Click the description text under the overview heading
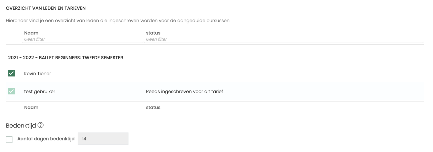 (118, 21)
